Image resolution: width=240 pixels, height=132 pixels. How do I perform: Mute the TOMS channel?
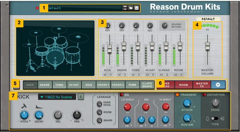[x=133, y=75]
